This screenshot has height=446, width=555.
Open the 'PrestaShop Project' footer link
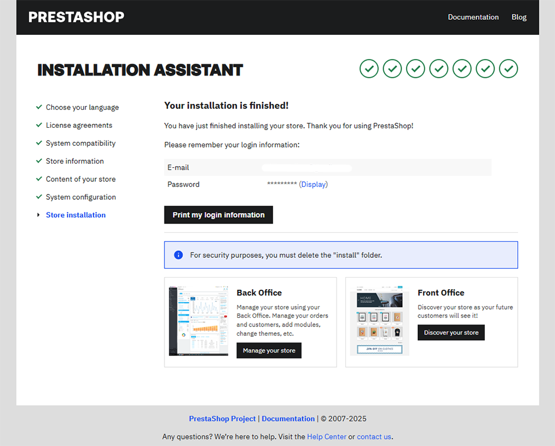tap(222, 418)
